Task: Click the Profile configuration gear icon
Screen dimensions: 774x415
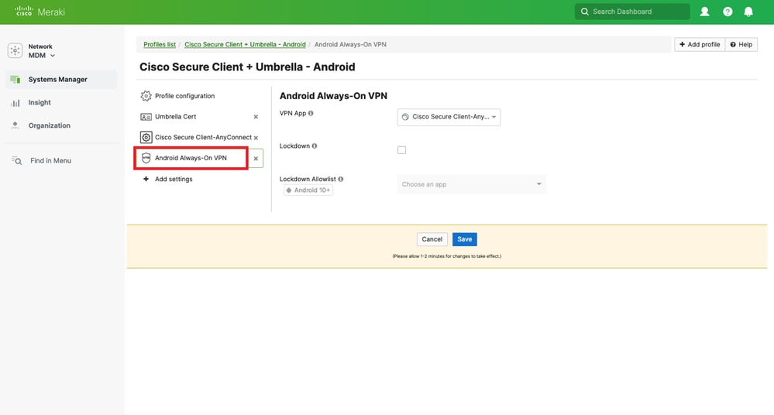Action: tap(146, 96)
